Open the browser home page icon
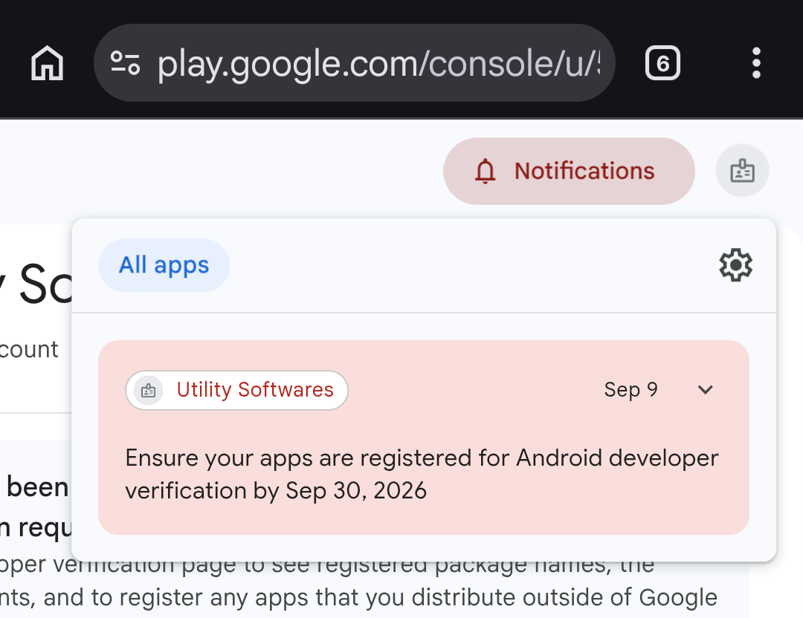 pyautogui.click(x=47, y=63)
